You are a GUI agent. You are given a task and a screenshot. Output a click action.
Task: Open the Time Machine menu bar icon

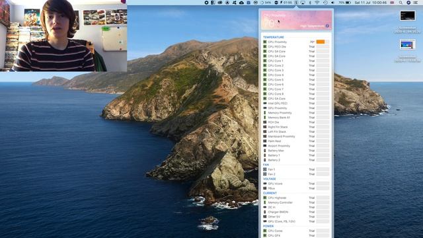coord(325,3)
